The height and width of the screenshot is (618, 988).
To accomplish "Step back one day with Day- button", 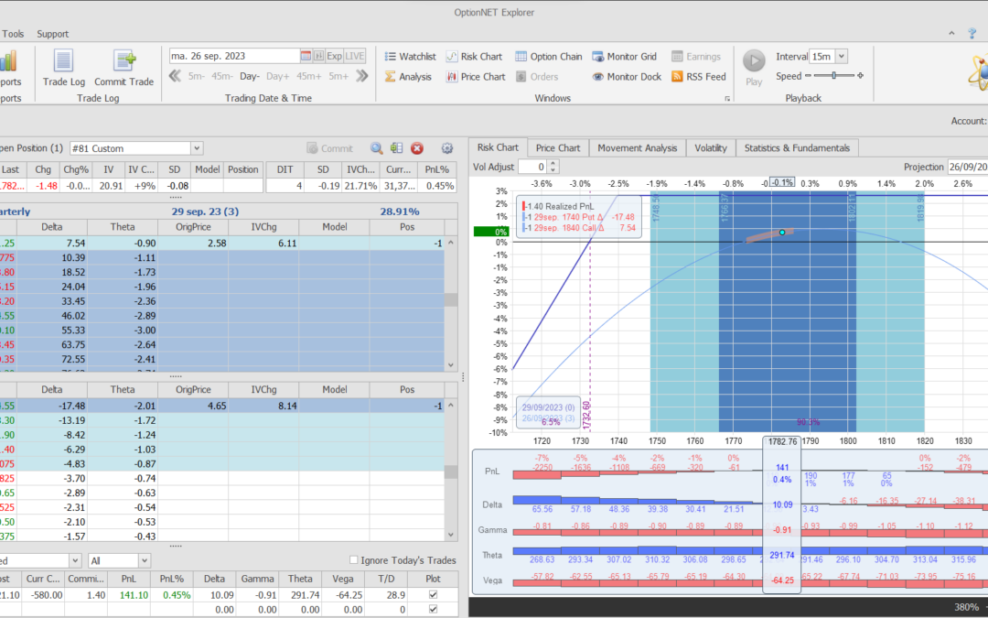I will 250,77.
